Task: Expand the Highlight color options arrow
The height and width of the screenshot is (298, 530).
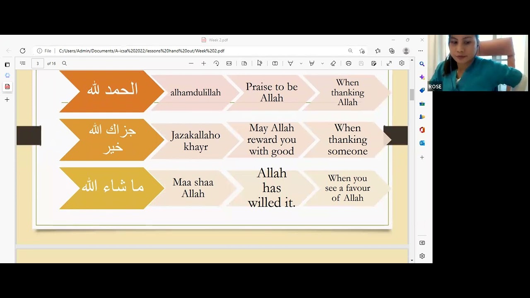Action: click(x=322, y=63)
